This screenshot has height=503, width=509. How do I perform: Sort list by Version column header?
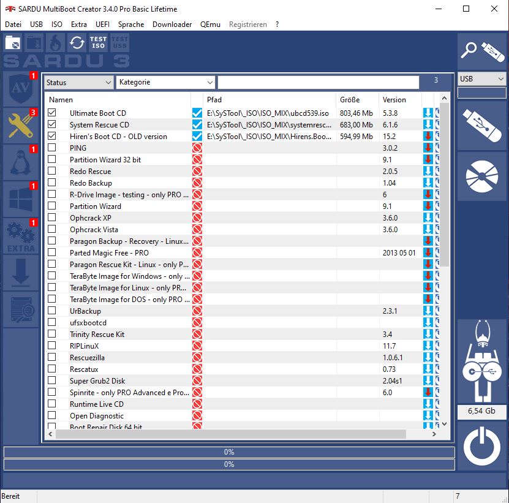[400, 100]
